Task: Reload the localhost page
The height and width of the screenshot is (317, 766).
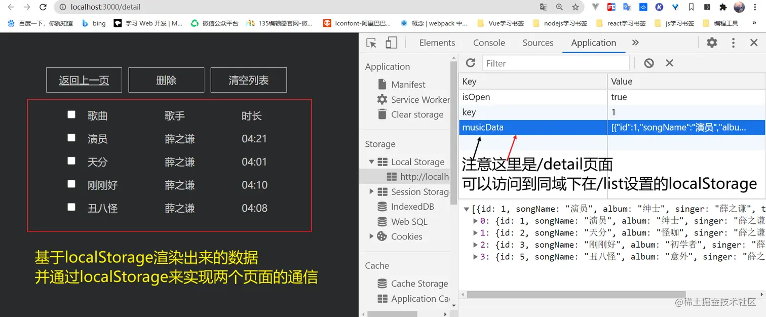Action: (43, 7)
